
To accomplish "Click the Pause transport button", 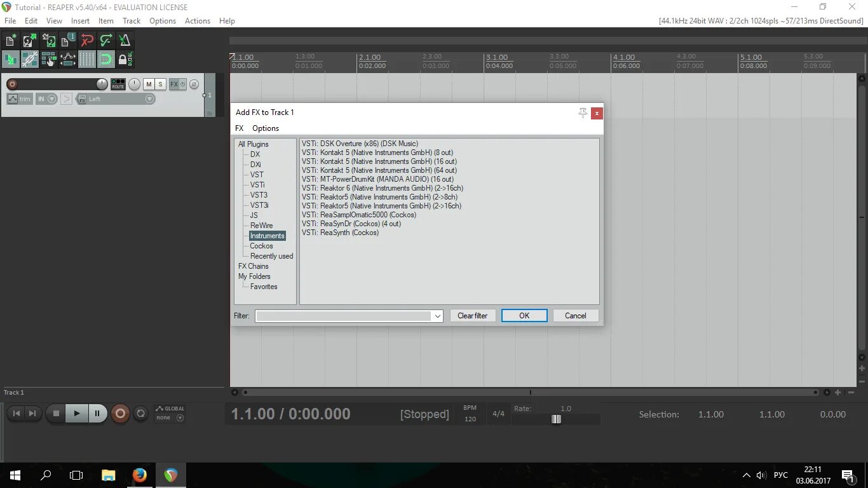I will click(x=97, y=413).
